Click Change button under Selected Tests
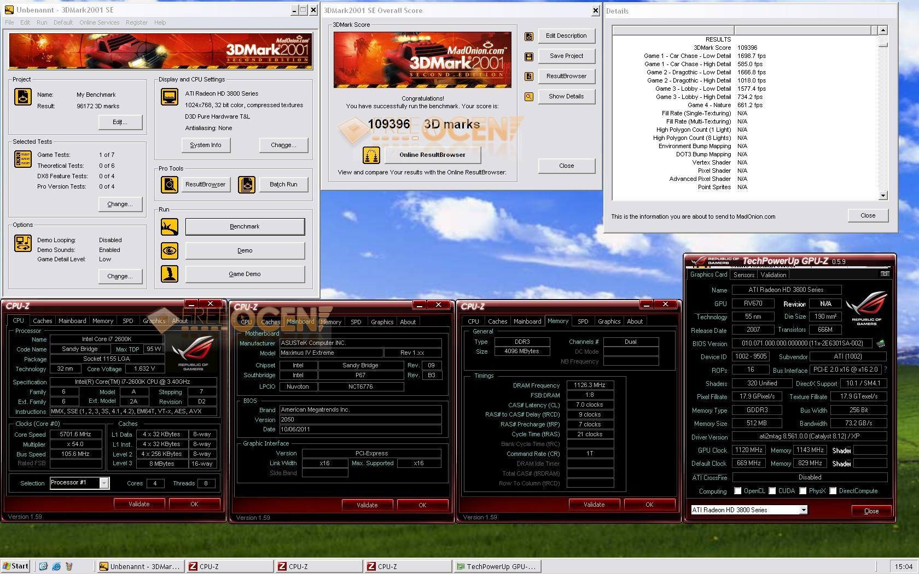 (120, 204)
